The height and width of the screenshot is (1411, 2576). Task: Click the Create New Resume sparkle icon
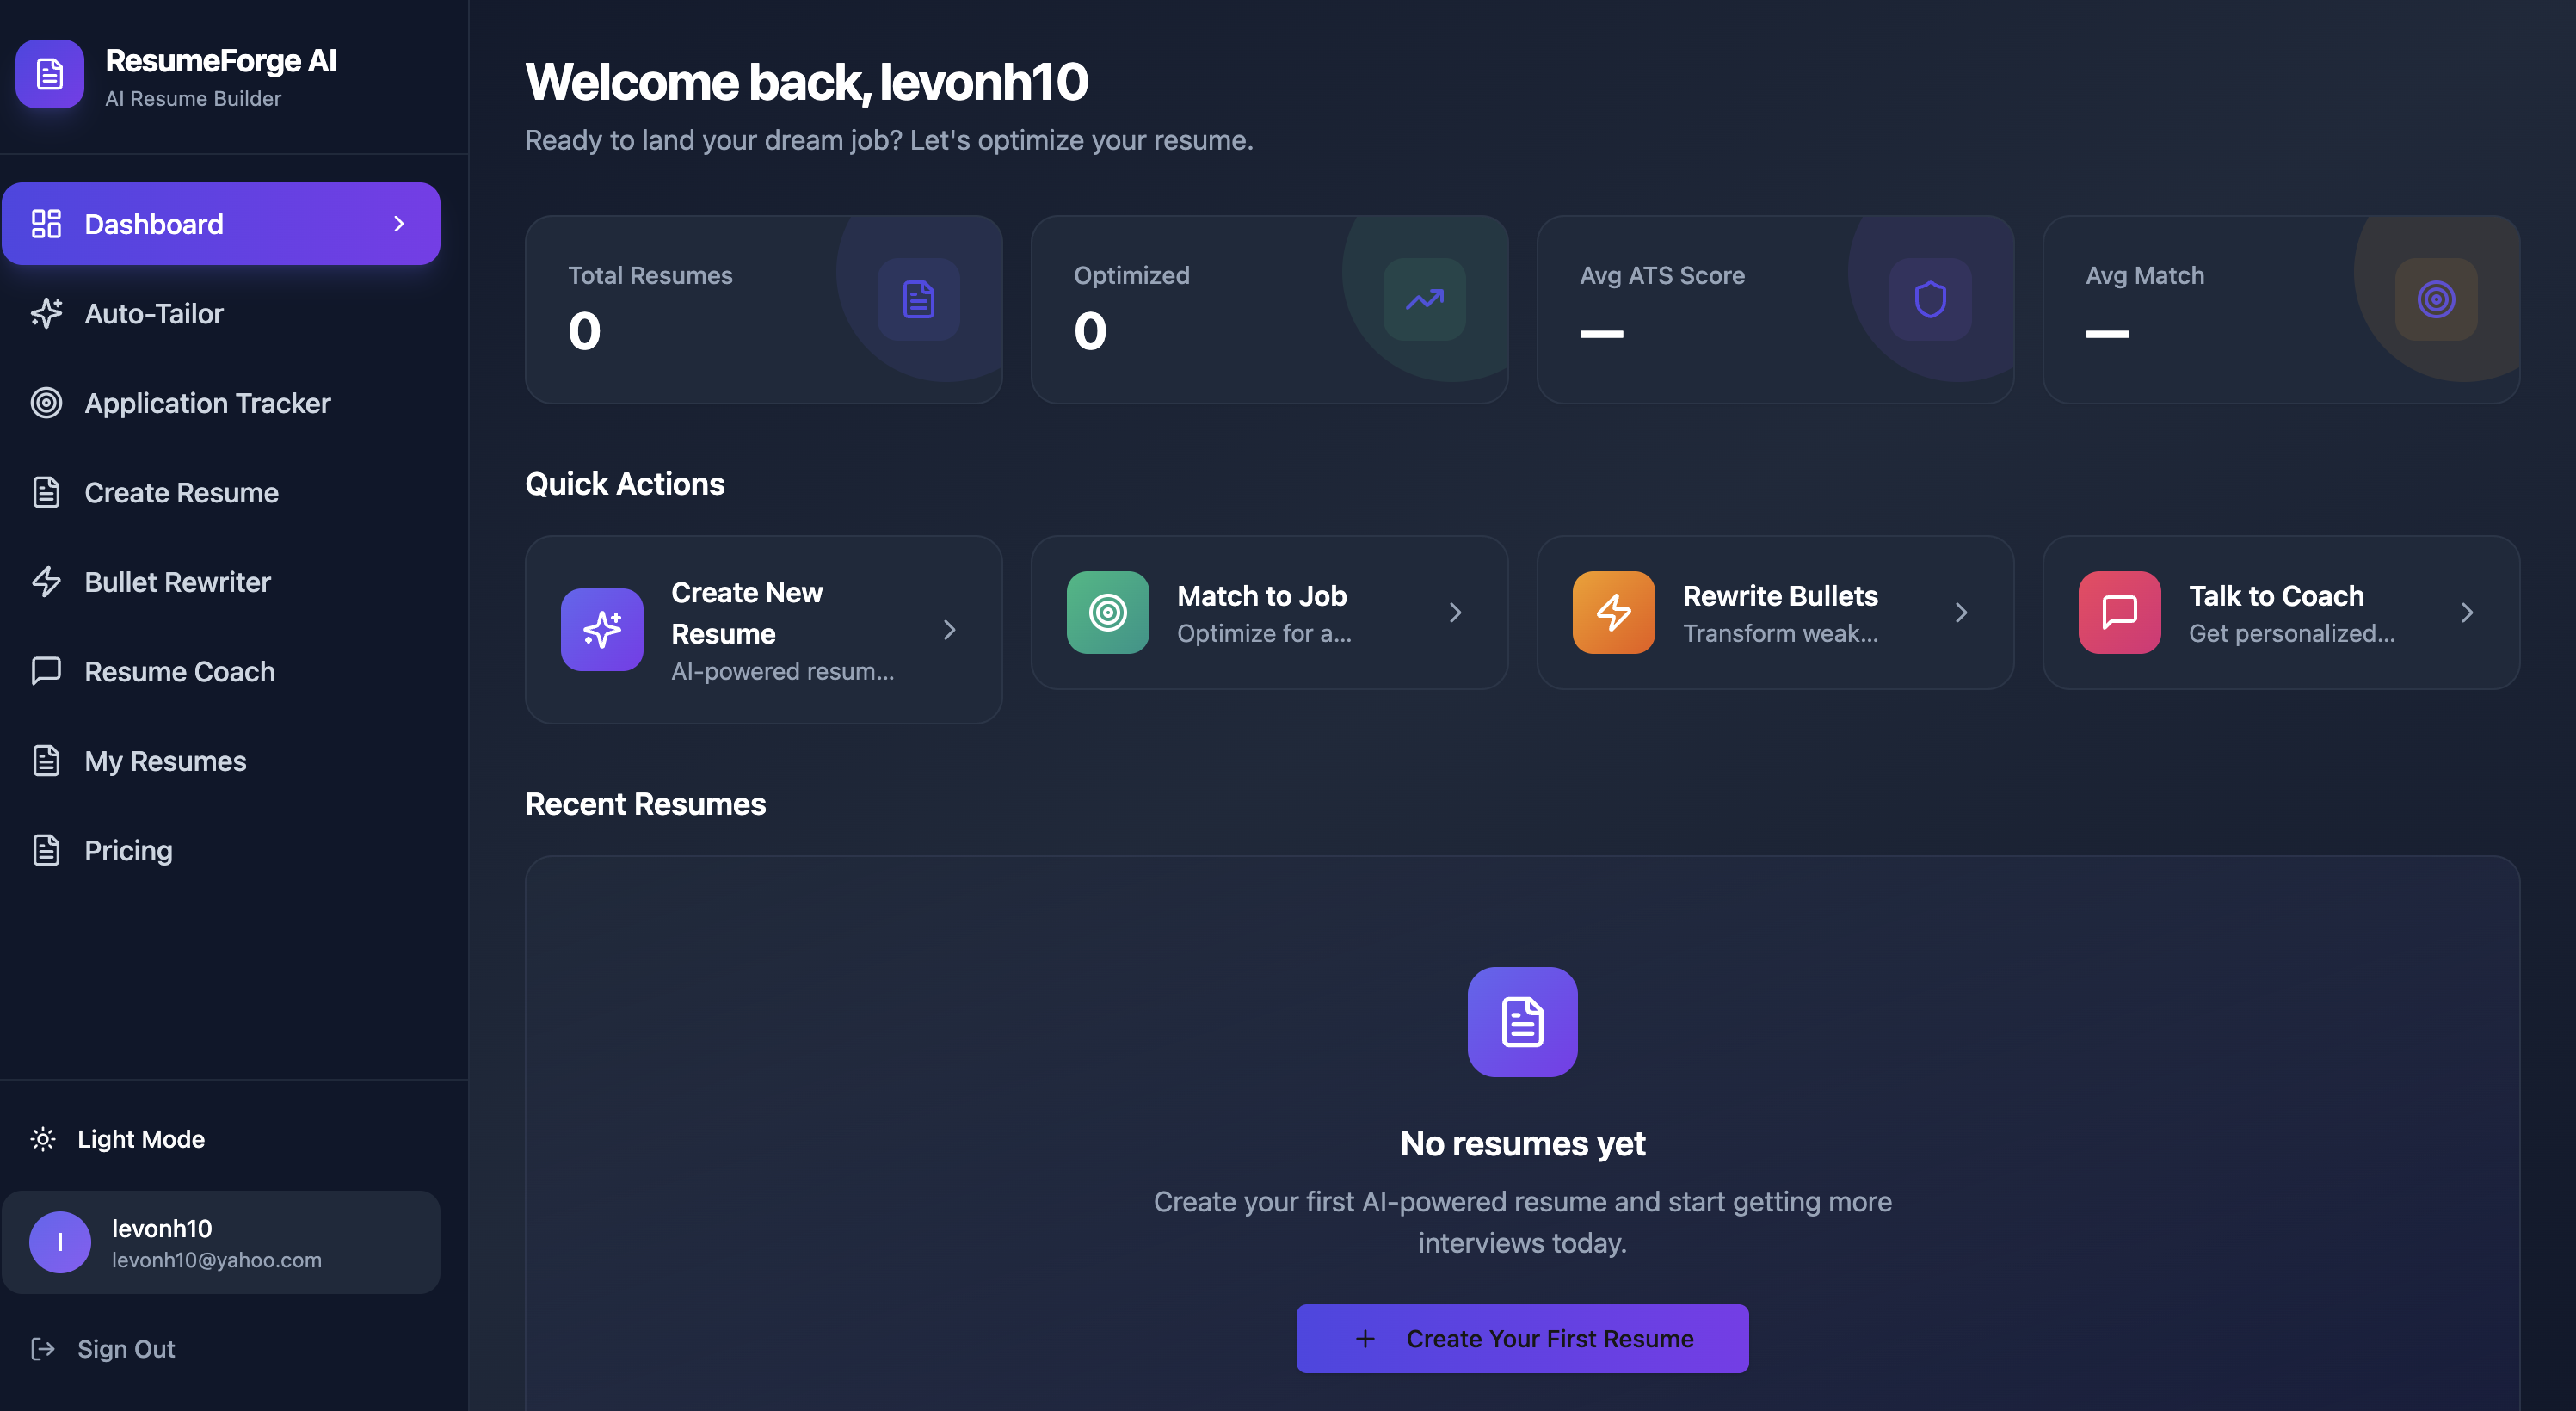pyautogui.click(x=601, y=629)
